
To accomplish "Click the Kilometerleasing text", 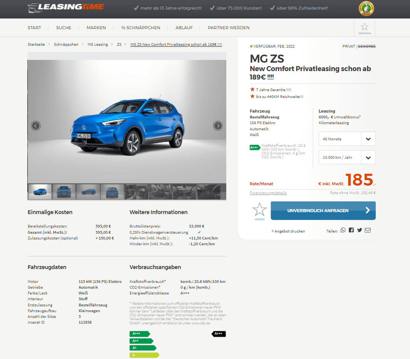I will click(334, 123).
